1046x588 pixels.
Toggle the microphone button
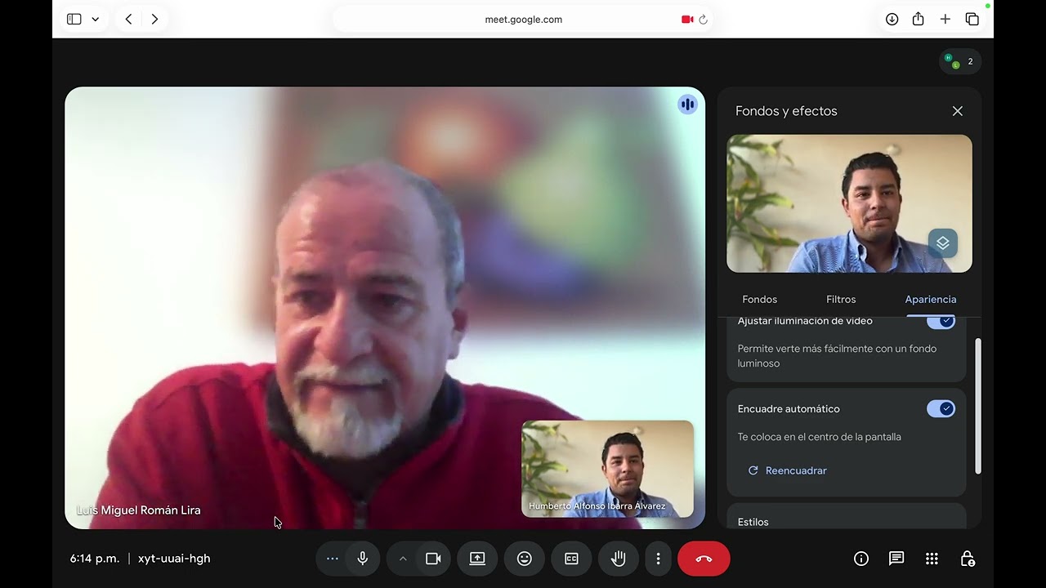click(363, 559)
